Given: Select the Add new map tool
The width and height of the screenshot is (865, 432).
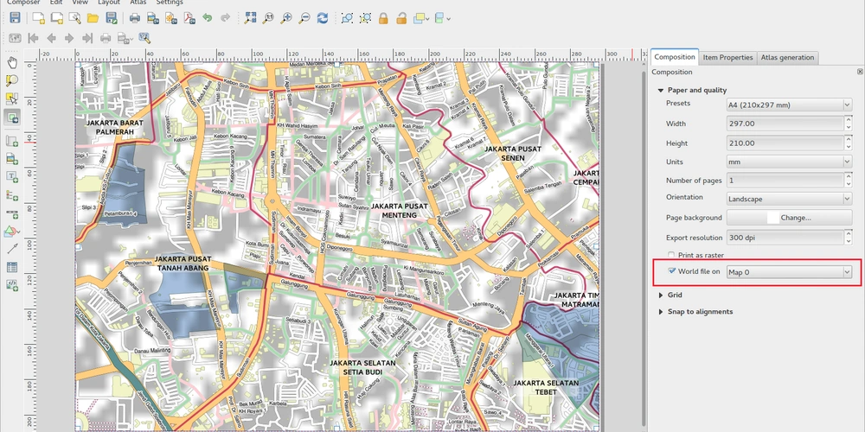Looking at the screenshot, I should point(12,141).
